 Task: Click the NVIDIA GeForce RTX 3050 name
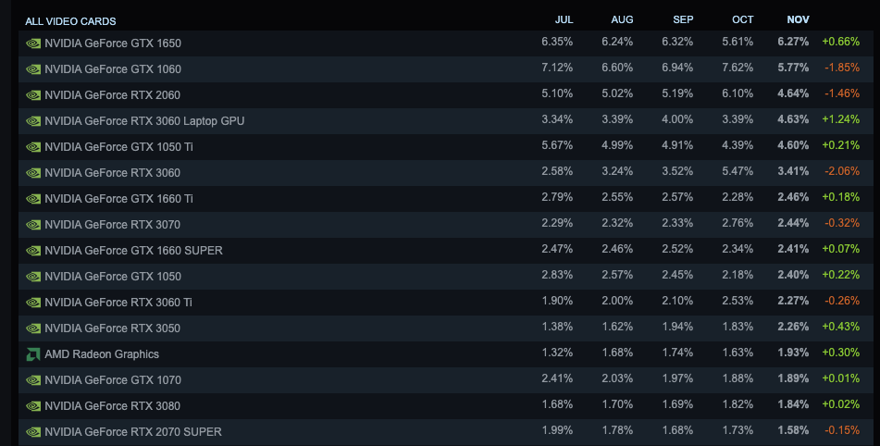pyautogui.click(x=112, y=328)
